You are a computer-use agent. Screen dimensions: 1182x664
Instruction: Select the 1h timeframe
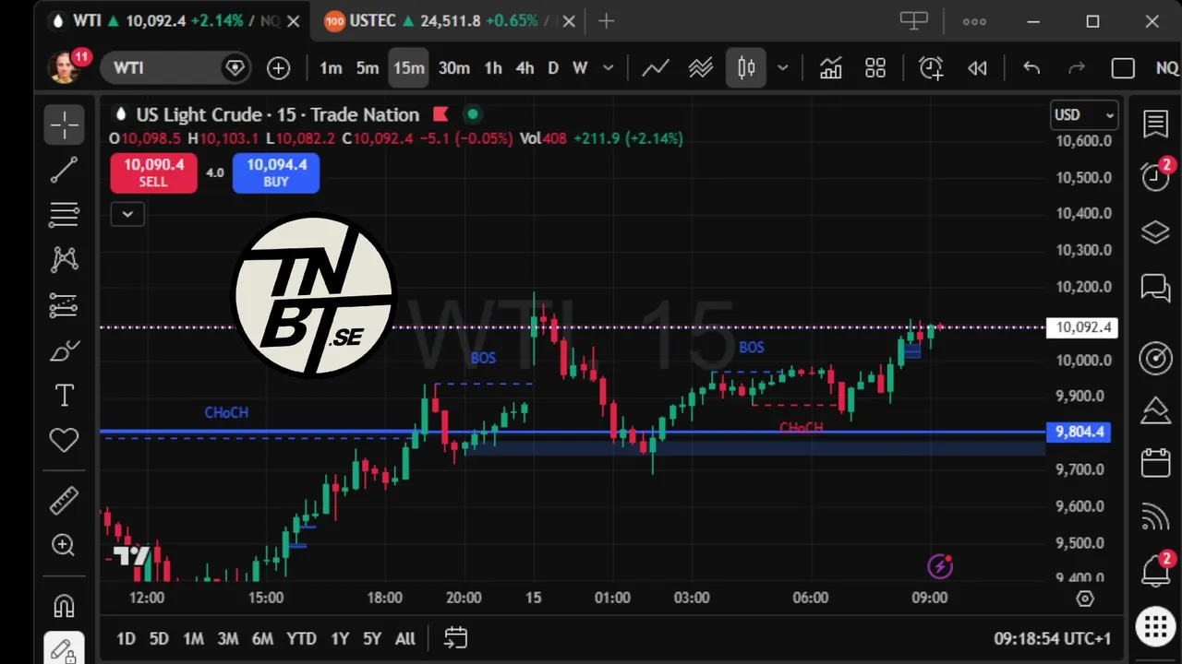493,68
